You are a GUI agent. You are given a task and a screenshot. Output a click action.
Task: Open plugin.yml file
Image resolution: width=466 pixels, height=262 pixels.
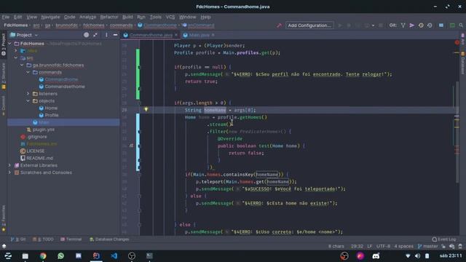44,130
